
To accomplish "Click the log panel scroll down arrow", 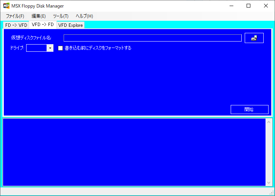I will point(269,182).
